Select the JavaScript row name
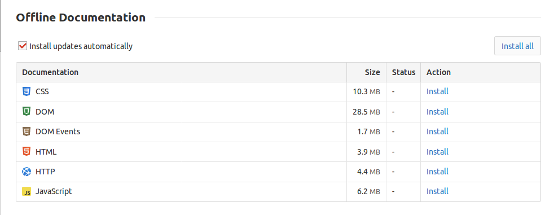 (54, 191)
